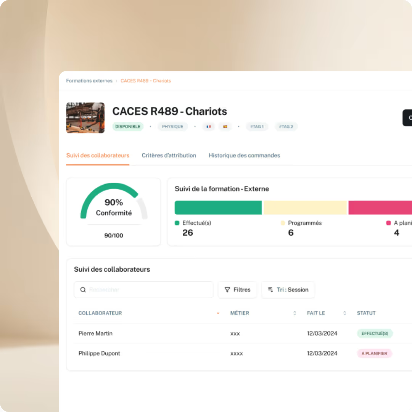Sort by COLLABORATEUR column arrow
The height and width of the screenshot is (412, 412).
(218, 313)
